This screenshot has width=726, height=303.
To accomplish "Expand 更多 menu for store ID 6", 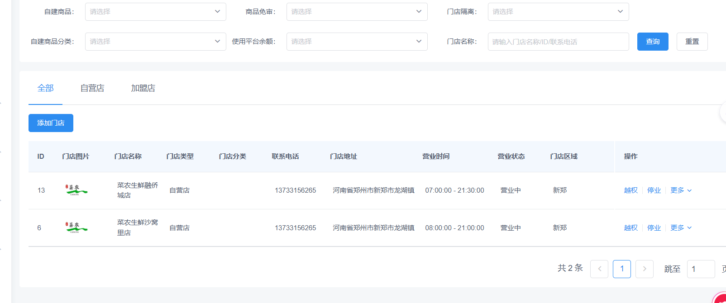I will pyautogui.click(x=681, y=228).
